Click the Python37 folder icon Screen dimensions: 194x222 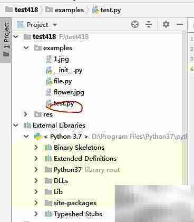(x=48, y=170)
